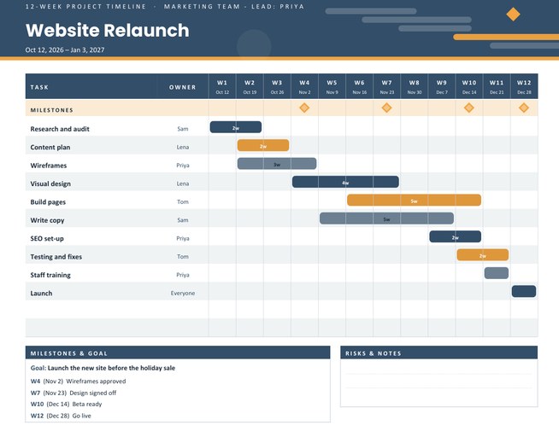559x431 pixels.
Task: Click the W11 Dec 21 column header
Action: [497, 86]
